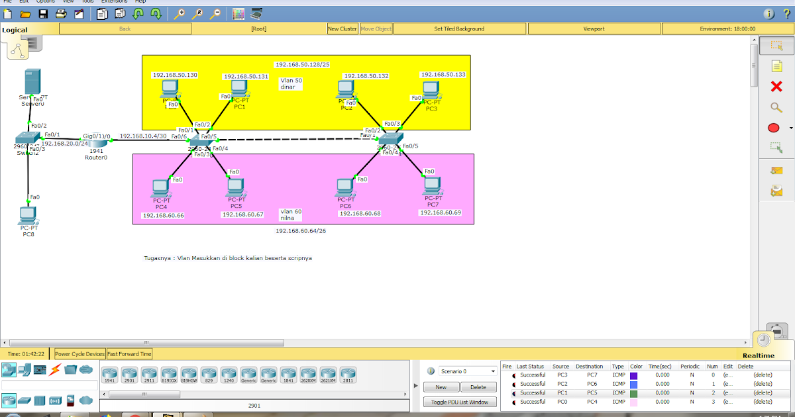
Task: Expand the shape drawing dropdown arrow
Action: 789,127
